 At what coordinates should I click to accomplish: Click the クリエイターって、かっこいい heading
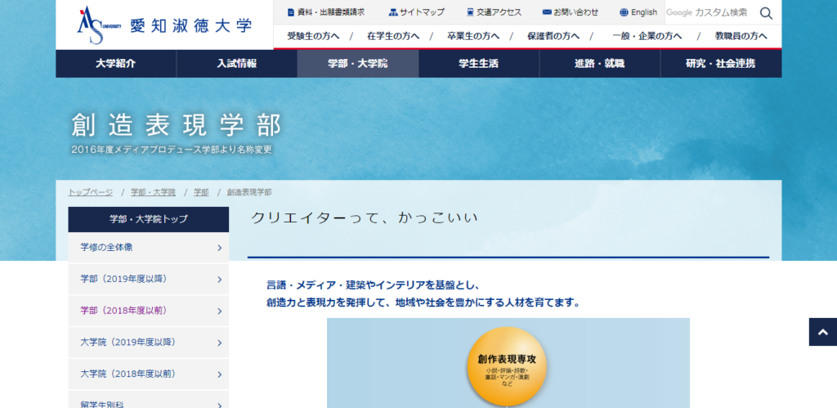[364, 217]
